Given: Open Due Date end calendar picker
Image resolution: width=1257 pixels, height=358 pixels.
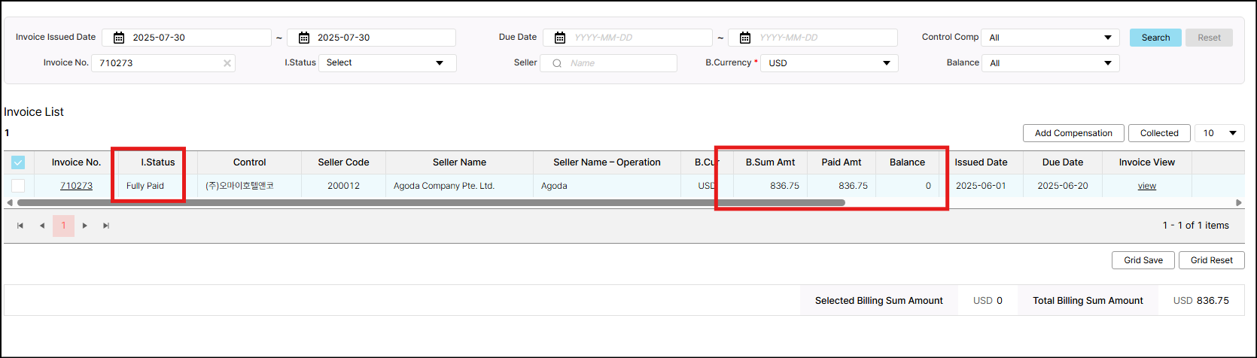Looking at the screenshot, I should coord(744,38).
